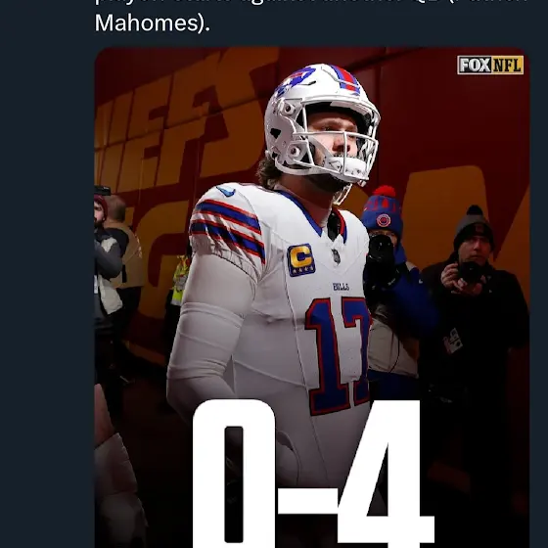The height and width of the screenshot is (548, 548).
Task: Click the NFL shield on the jersey collar
Action: coord(336,256)
